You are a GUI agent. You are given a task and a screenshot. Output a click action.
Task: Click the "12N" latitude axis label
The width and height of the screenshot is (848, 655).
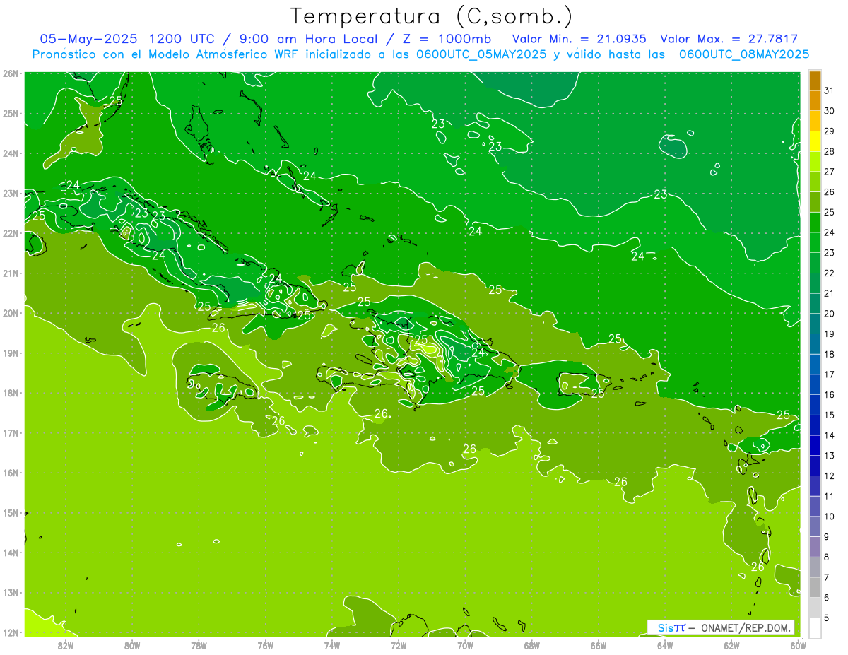pyautogui.click(x=10, y=632)
